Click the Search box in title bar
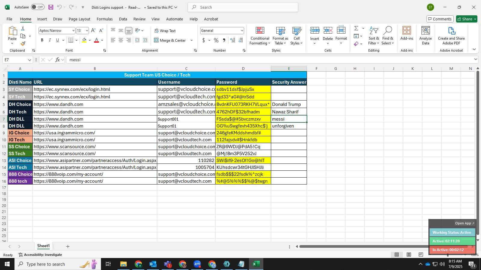481x270 pixels. click(x=243, y=7)
